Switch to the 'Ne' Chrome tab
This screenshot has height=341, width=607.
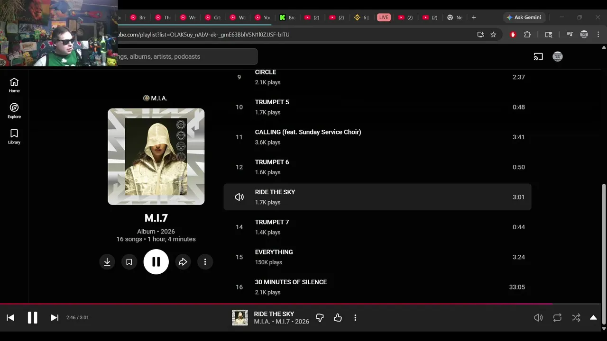click(454, 18)
